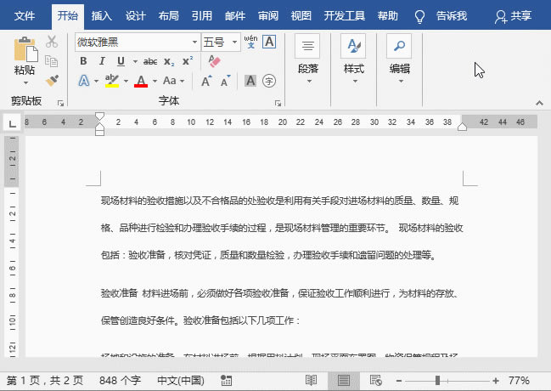This screenshot has height=391, width=551.
Task: Click 中文(中国) language indicator
Action: [x=181, y=381]
